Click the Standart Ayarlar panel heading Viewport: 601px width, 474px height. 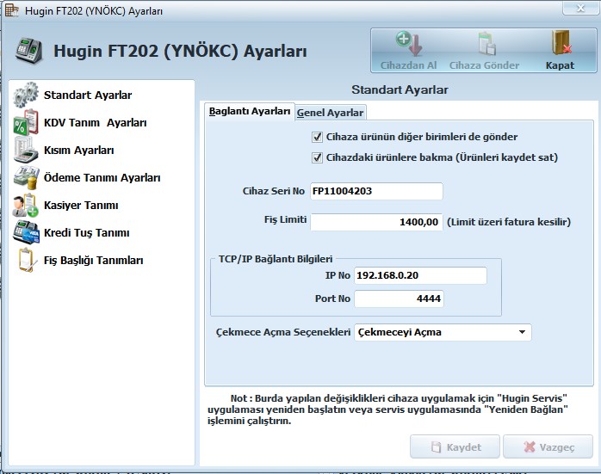point(400,90)
